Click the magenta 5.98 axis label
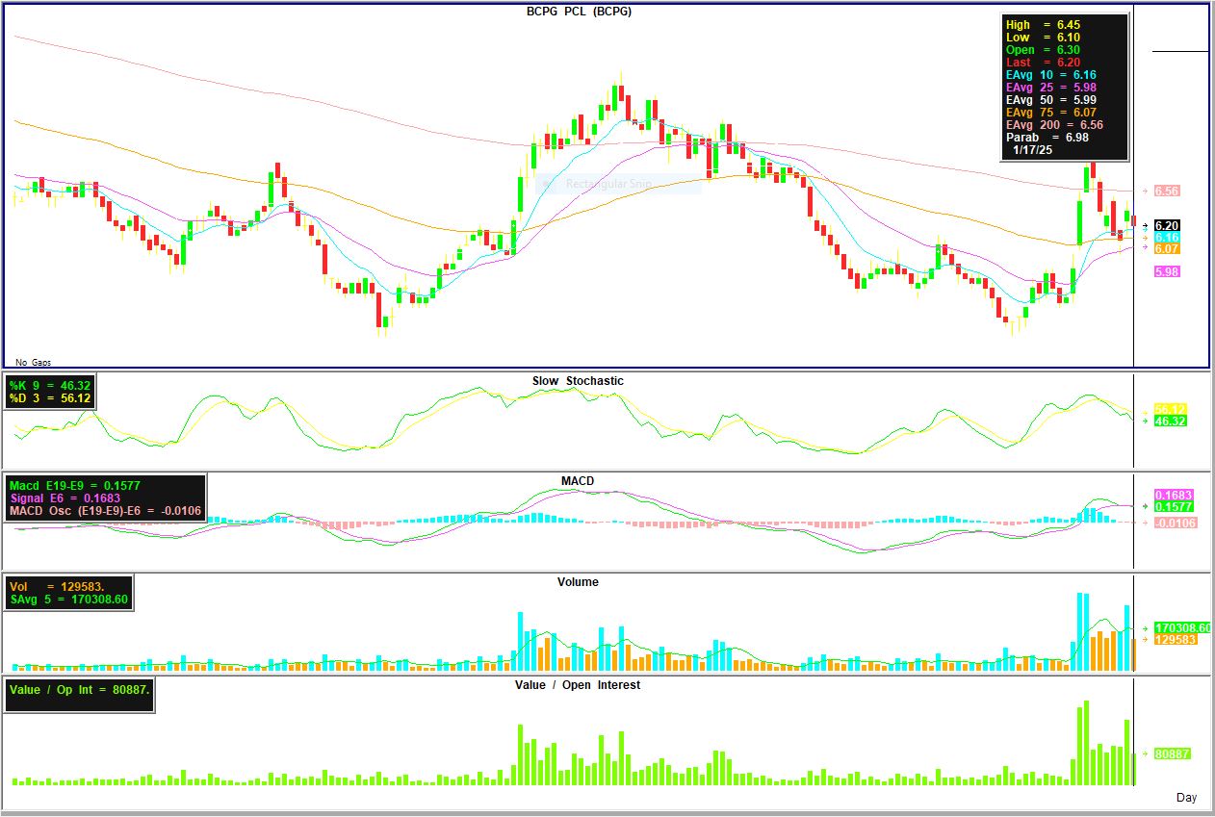Screen dimensions: 1215x817 (1166, 271)
